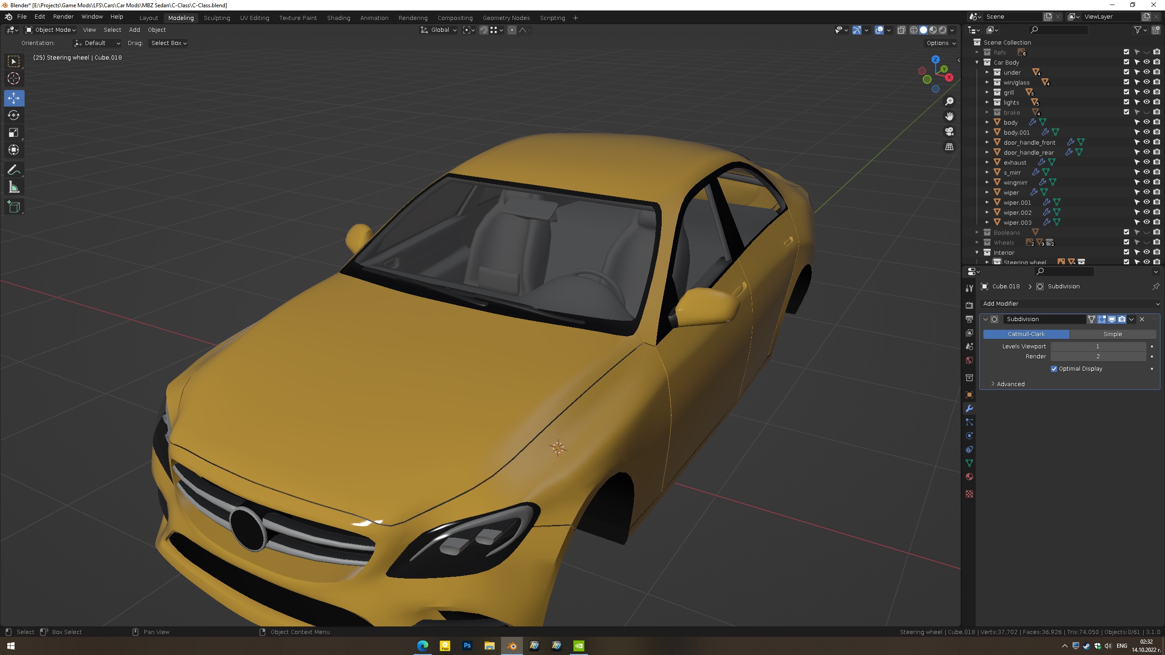Open Photoshop from the taskbar
Viewport: 1165px width, 655px height.
click(x=467, y=645)
